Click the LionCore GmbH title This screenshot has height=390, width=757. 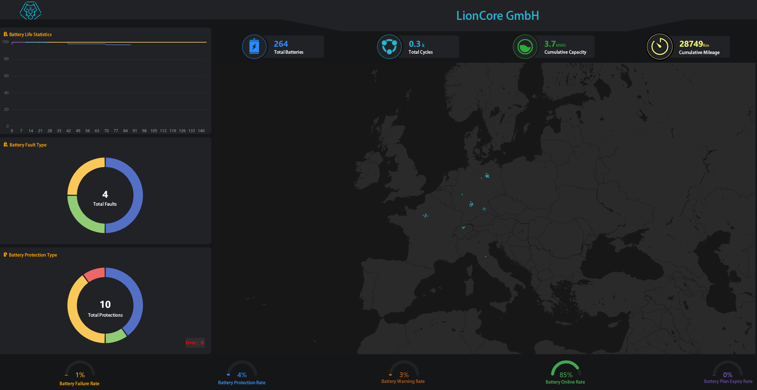497,16
